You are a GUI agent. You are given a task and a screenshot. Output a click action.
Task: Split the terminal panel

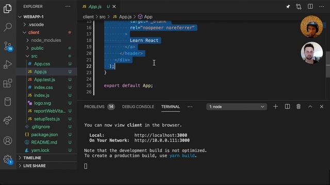pos(287,106)
